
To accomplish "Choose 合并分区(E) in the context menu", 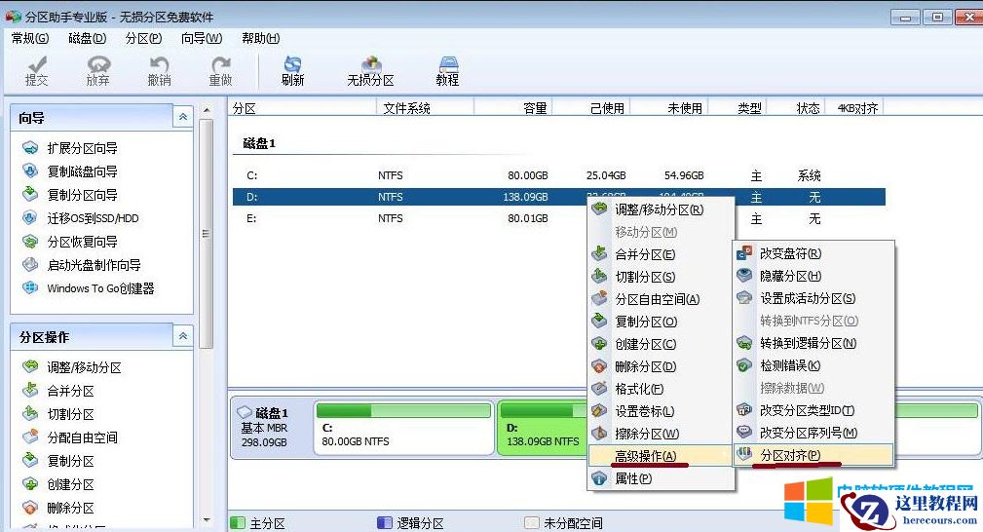I will click(661, 254).
